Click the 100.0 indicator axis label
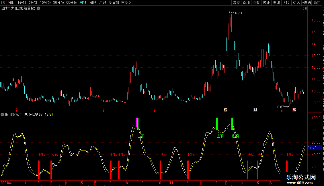Image resolution: width=324 pixels, height=186 pixels. point(316,118)
